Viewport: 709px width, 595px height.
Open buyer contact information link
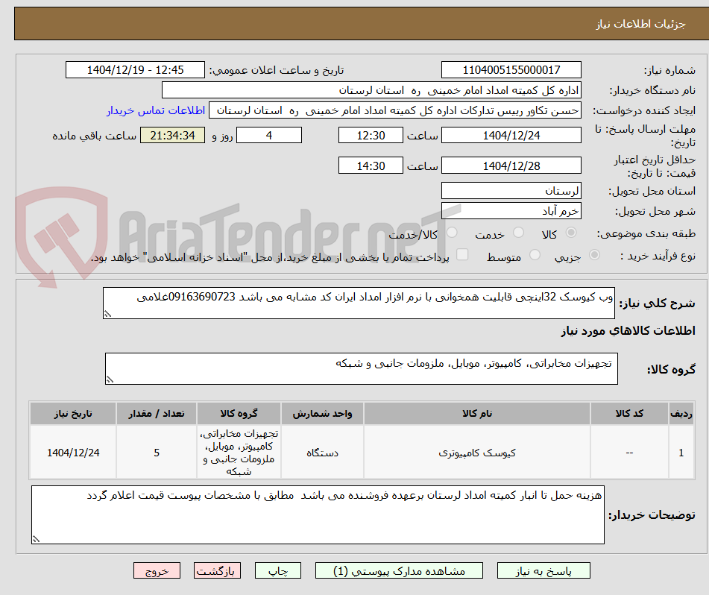(156, 111)
